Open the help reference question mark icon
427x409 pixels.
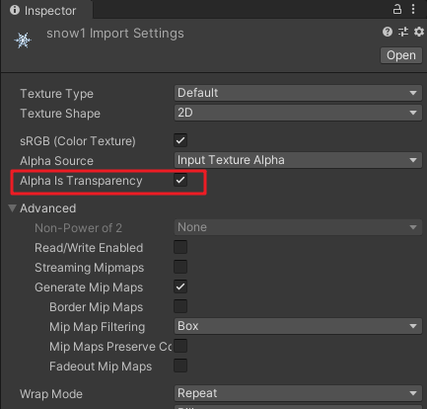388,32
